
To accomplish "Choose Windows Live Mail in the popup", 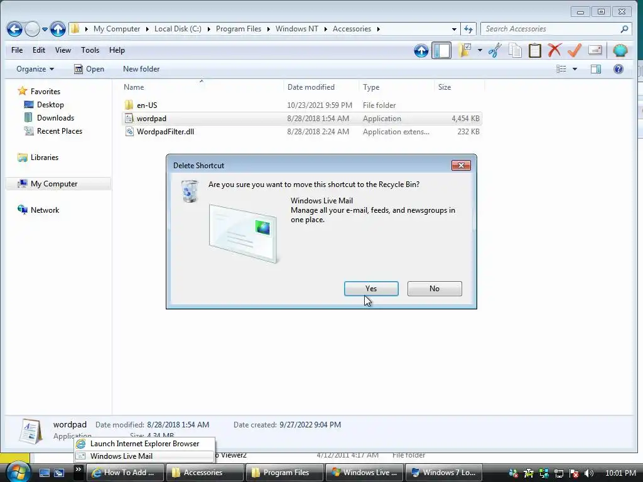I will 144,456.
